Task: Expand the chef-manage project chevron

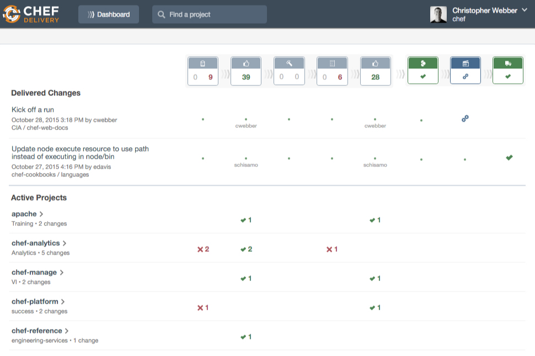Action: 62,272
